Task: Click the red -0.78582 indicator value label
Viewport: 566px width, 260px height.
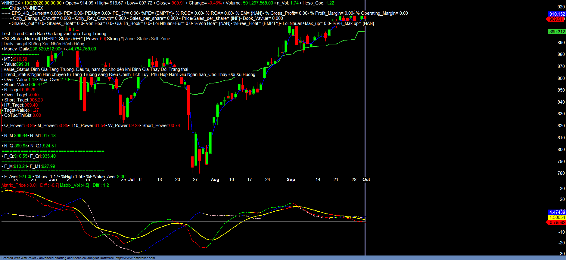Action: [556, 222]
